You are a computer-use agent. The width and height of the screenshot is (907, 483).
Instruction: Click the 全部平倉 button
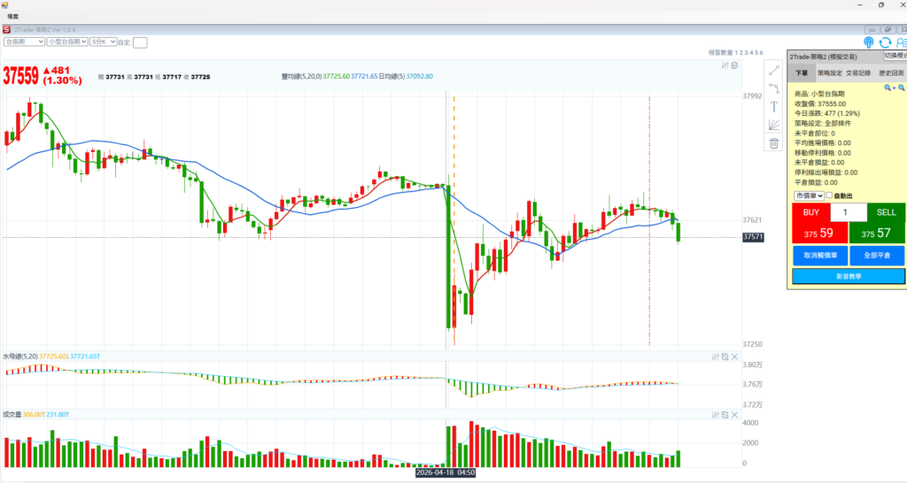coord(877,256)
